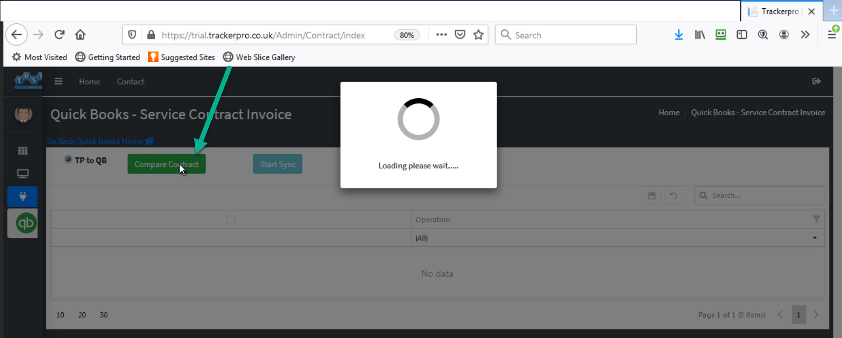Show site security padlock info
The width and height of the screenshot is (842, 338).
click(151, 35)
